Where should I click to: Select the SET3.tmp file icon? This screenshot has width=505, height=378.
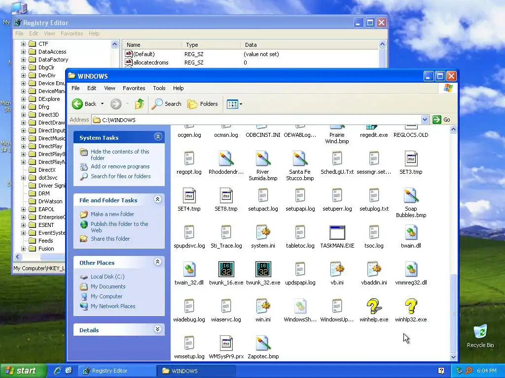pyautogui.click(x=411, y=158)
